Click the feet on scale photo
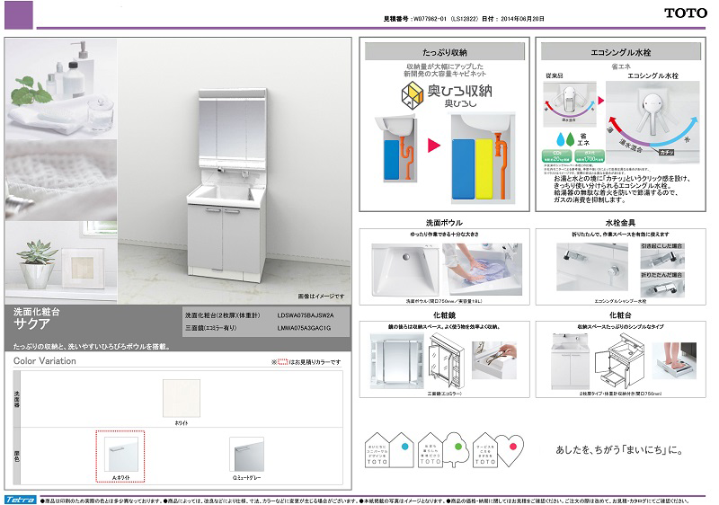Viewport: 719px width, 505px height. pos(673,360)
